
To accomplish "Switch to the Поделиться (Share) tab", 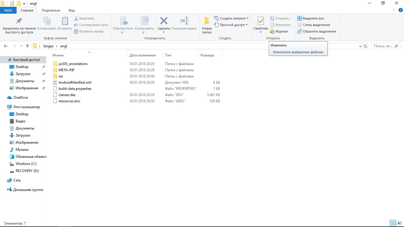I will [51, 10].
